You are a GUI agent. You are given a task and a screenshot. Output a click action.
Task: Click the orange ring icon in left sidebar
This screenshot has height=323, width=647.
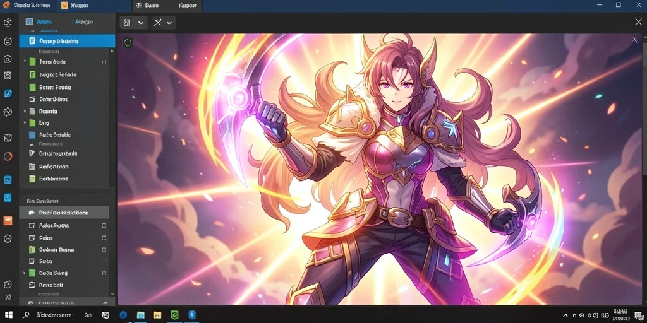pos(8,156)
